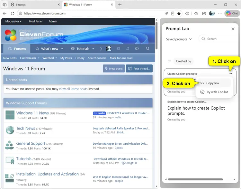Screen dimensions: 241x189
Task: Click the Post thread button
Action: pos(139,68)
